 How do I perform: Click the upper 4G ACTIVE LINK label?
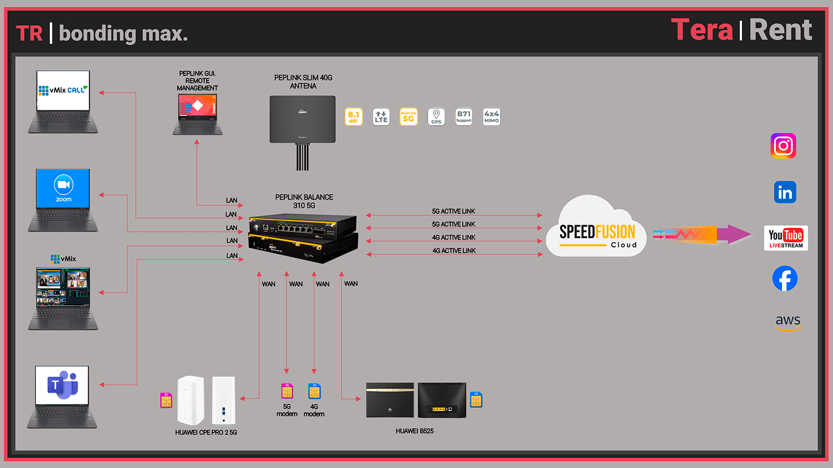pyautogui.click(x=453, y=237)
